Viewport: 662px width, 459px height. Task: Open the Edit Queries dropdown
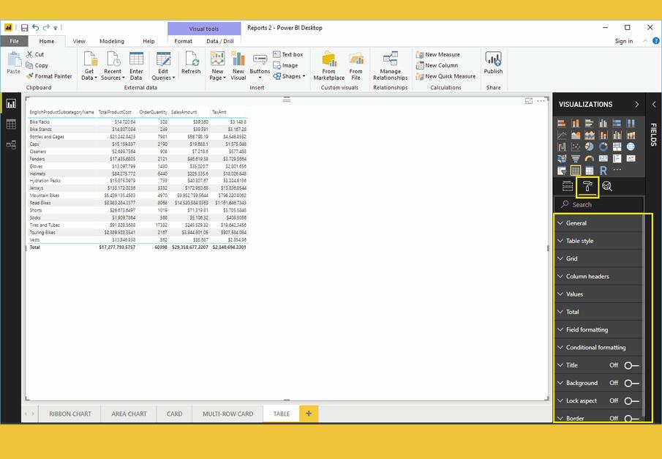[163, 65]
